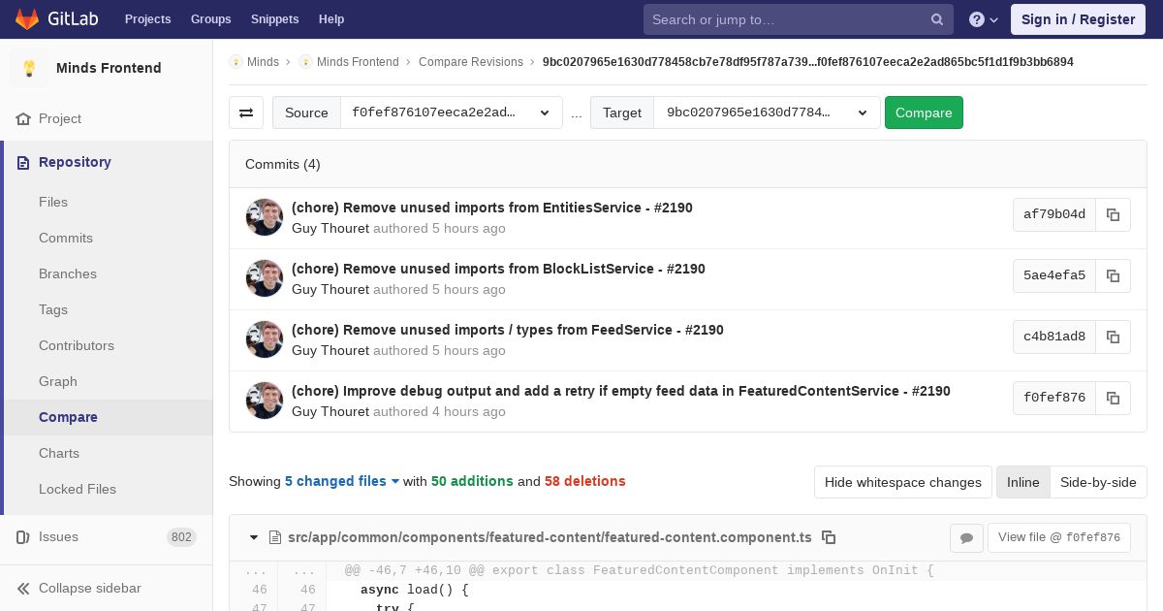This screenshot has height=611, width=1163.
Task: Copy featured-content.component.ts file path
Action: (x=829, y=537)
